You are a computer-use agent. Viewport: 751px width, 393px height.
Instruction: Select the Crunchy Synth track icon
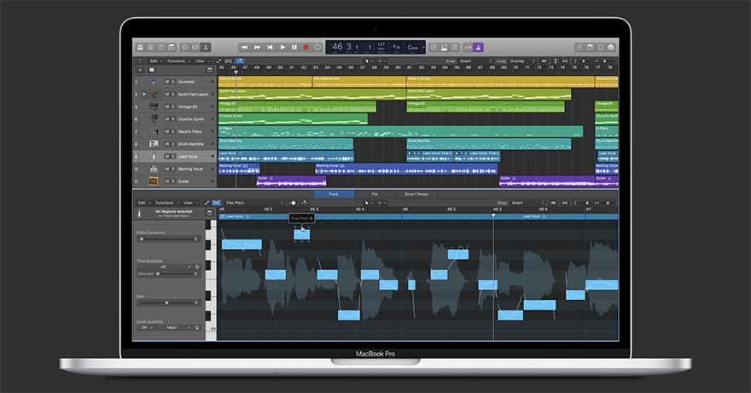point(154,119)
